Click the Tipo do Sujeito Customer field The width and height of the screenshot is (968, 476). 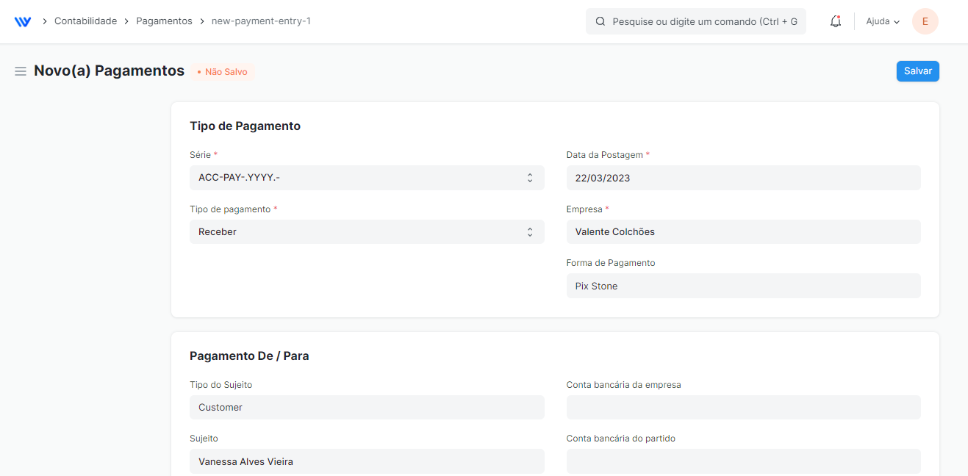(367, 407)
